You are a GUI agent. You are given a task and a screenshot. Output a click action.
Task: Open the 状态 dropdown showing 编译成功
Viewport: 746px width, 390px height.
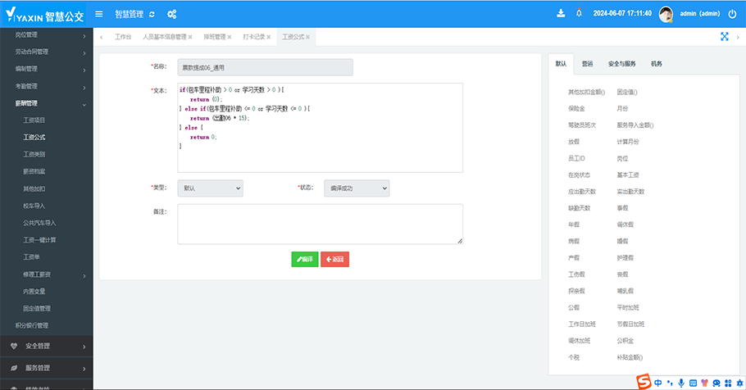pyautogui.click(x=356, y=188)
